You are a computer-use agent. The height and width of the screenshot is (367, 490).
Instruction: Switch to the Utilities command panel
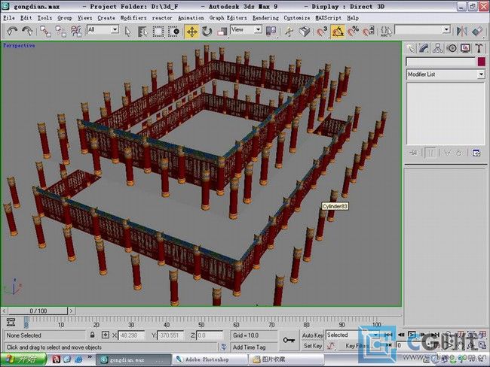click(x=479, y=48)
